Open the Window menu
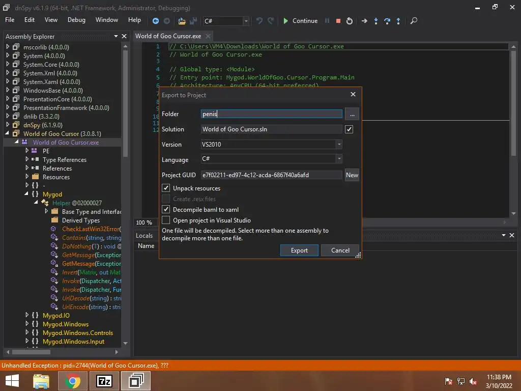This screenshot has height=391, width=521. pyautogui.click(x=107, y=20)
